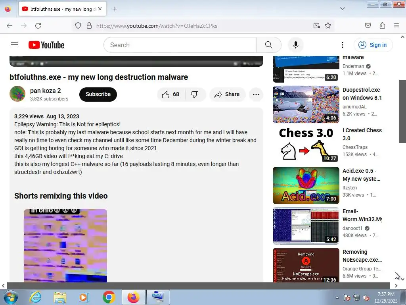This screenshot has height=305, width=406.
Task: Open Acid.exe 0.5 video title
Action: click(x=361, y=175)
